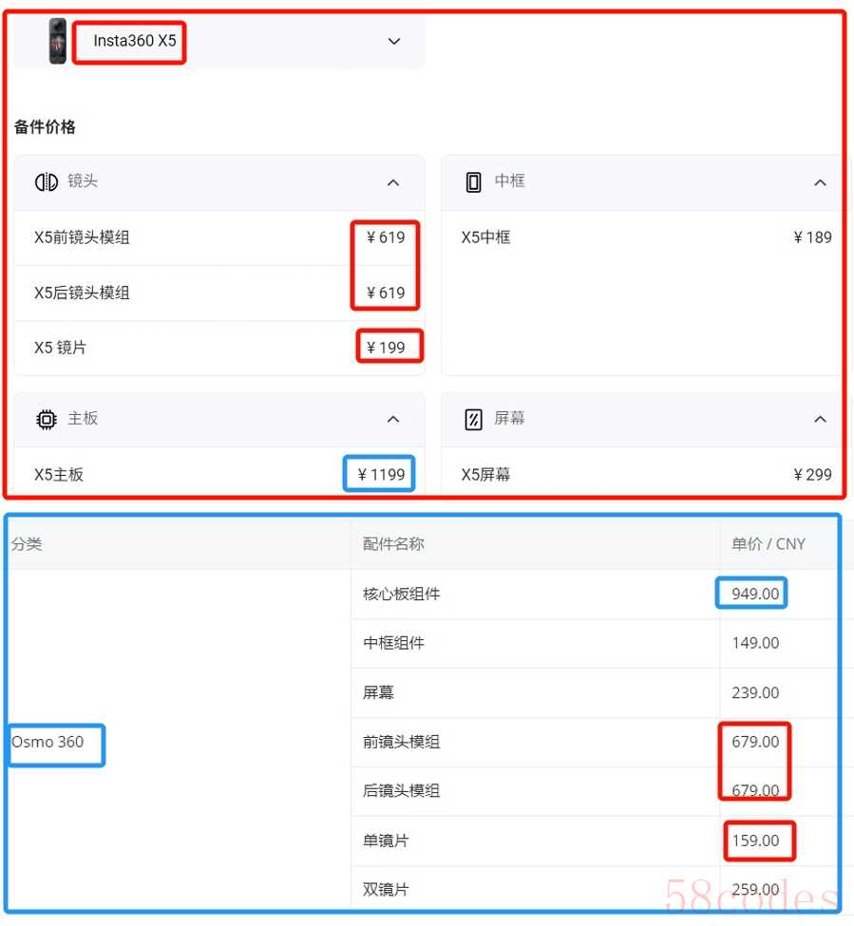Image resolution: width=854 pixels, height=926 pixels.
Task: Collapse the 屏幕 section chevron
Action: pos(820,419)
